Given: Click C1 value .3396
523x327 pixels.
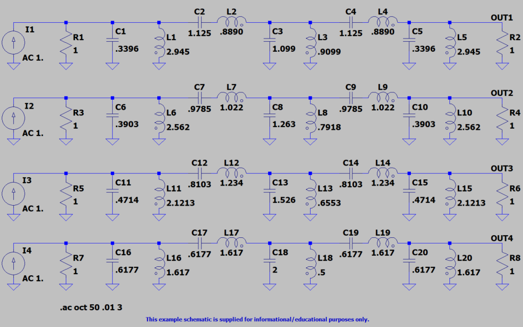Looking at the screenshot, I should tap(127, 49).
